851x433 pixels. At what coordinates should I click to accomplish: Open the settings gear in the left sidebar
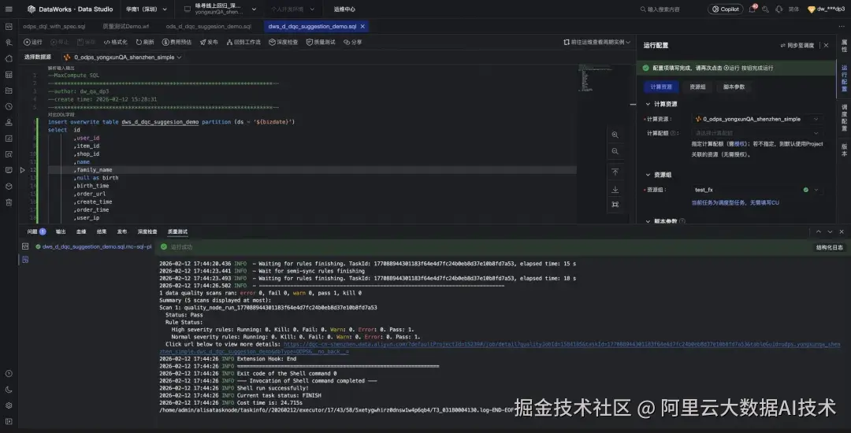[9, 405]
